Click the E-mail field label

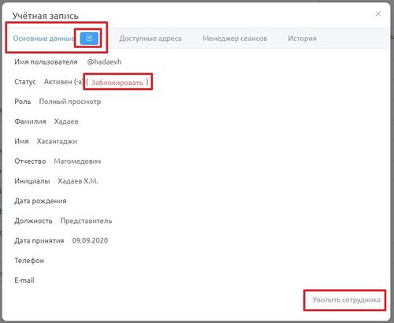(x=24, y=280)
